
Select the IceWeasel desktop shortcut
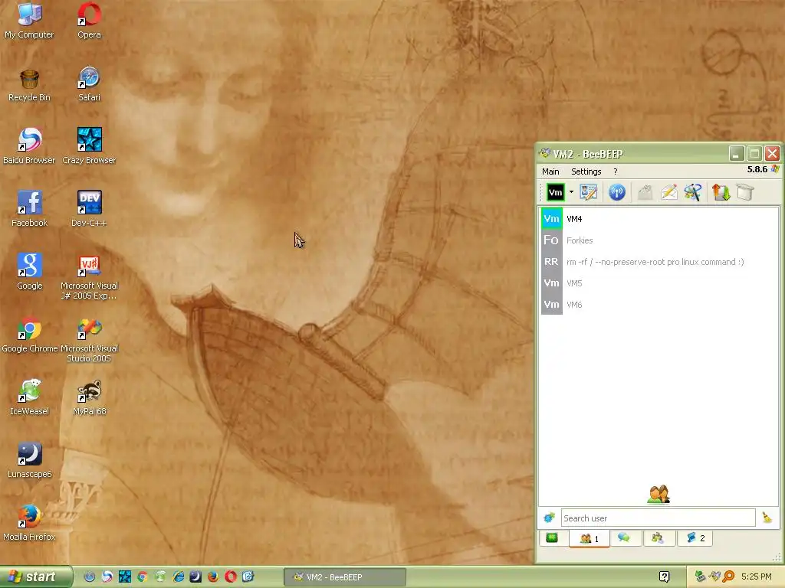(x=30, y=397)
